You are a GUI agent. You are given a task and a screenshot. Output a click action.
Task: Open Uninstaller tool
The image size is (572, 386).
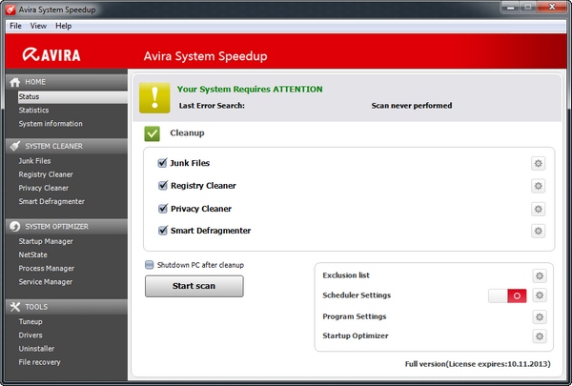coord(36,349)
